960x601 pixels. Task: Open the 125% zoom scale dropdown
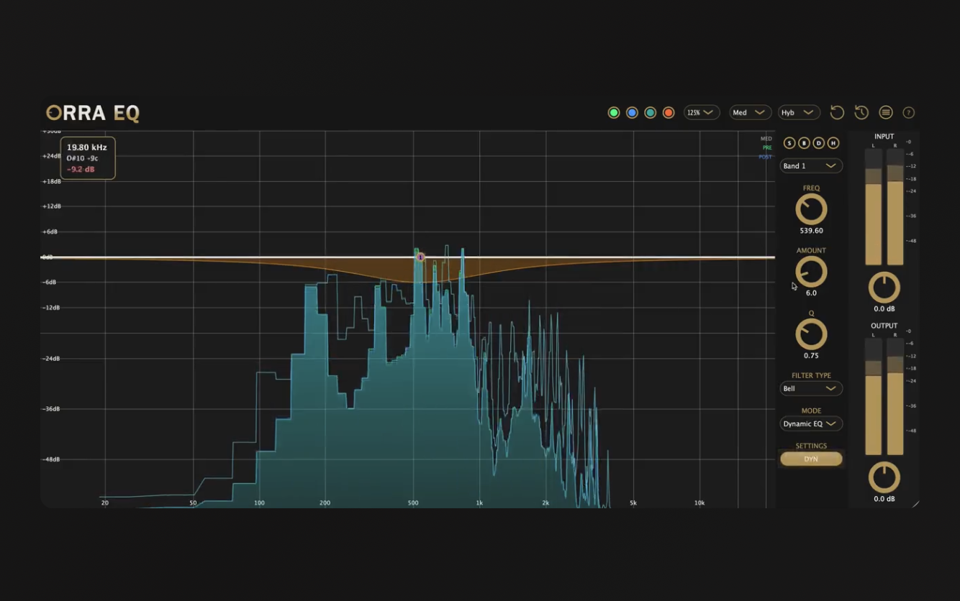tap(702, 113)
